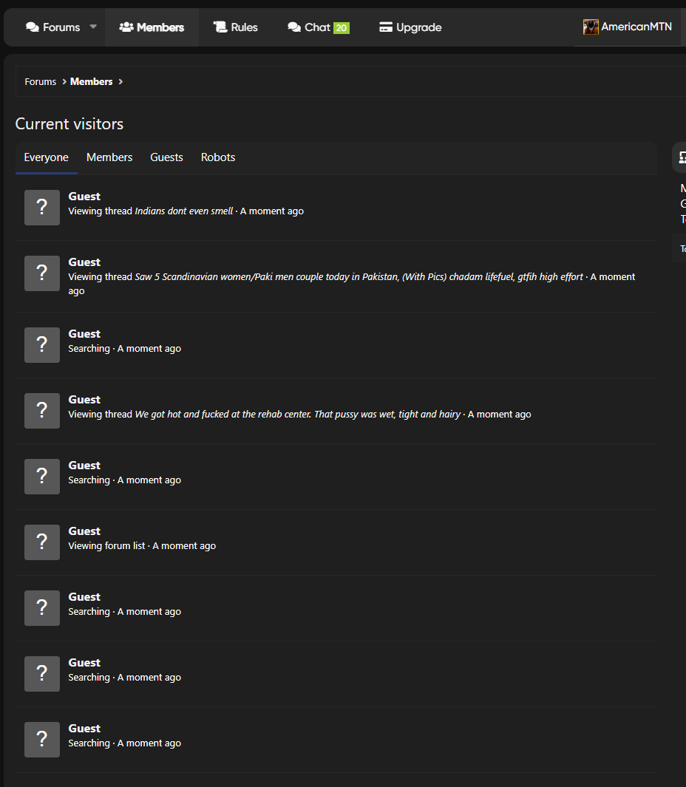The height and width of the screenshot is (787, 686).
Task: Open Members tab under Current visitors
Action: pos(109,157)
